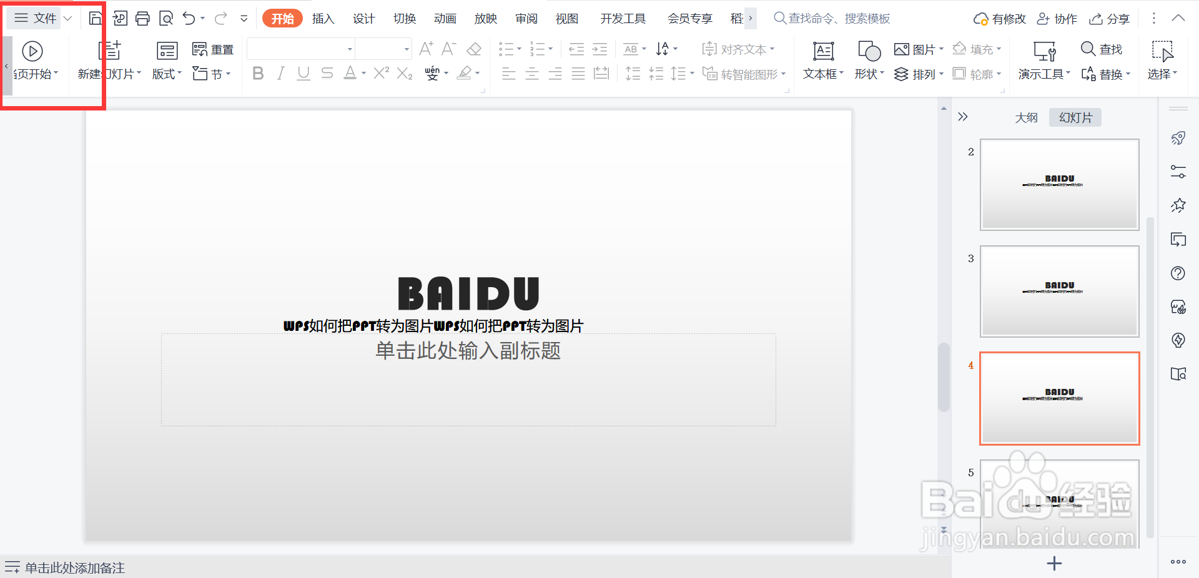
Task: Click the justify alignment icon
Action: tap(578, 74)
